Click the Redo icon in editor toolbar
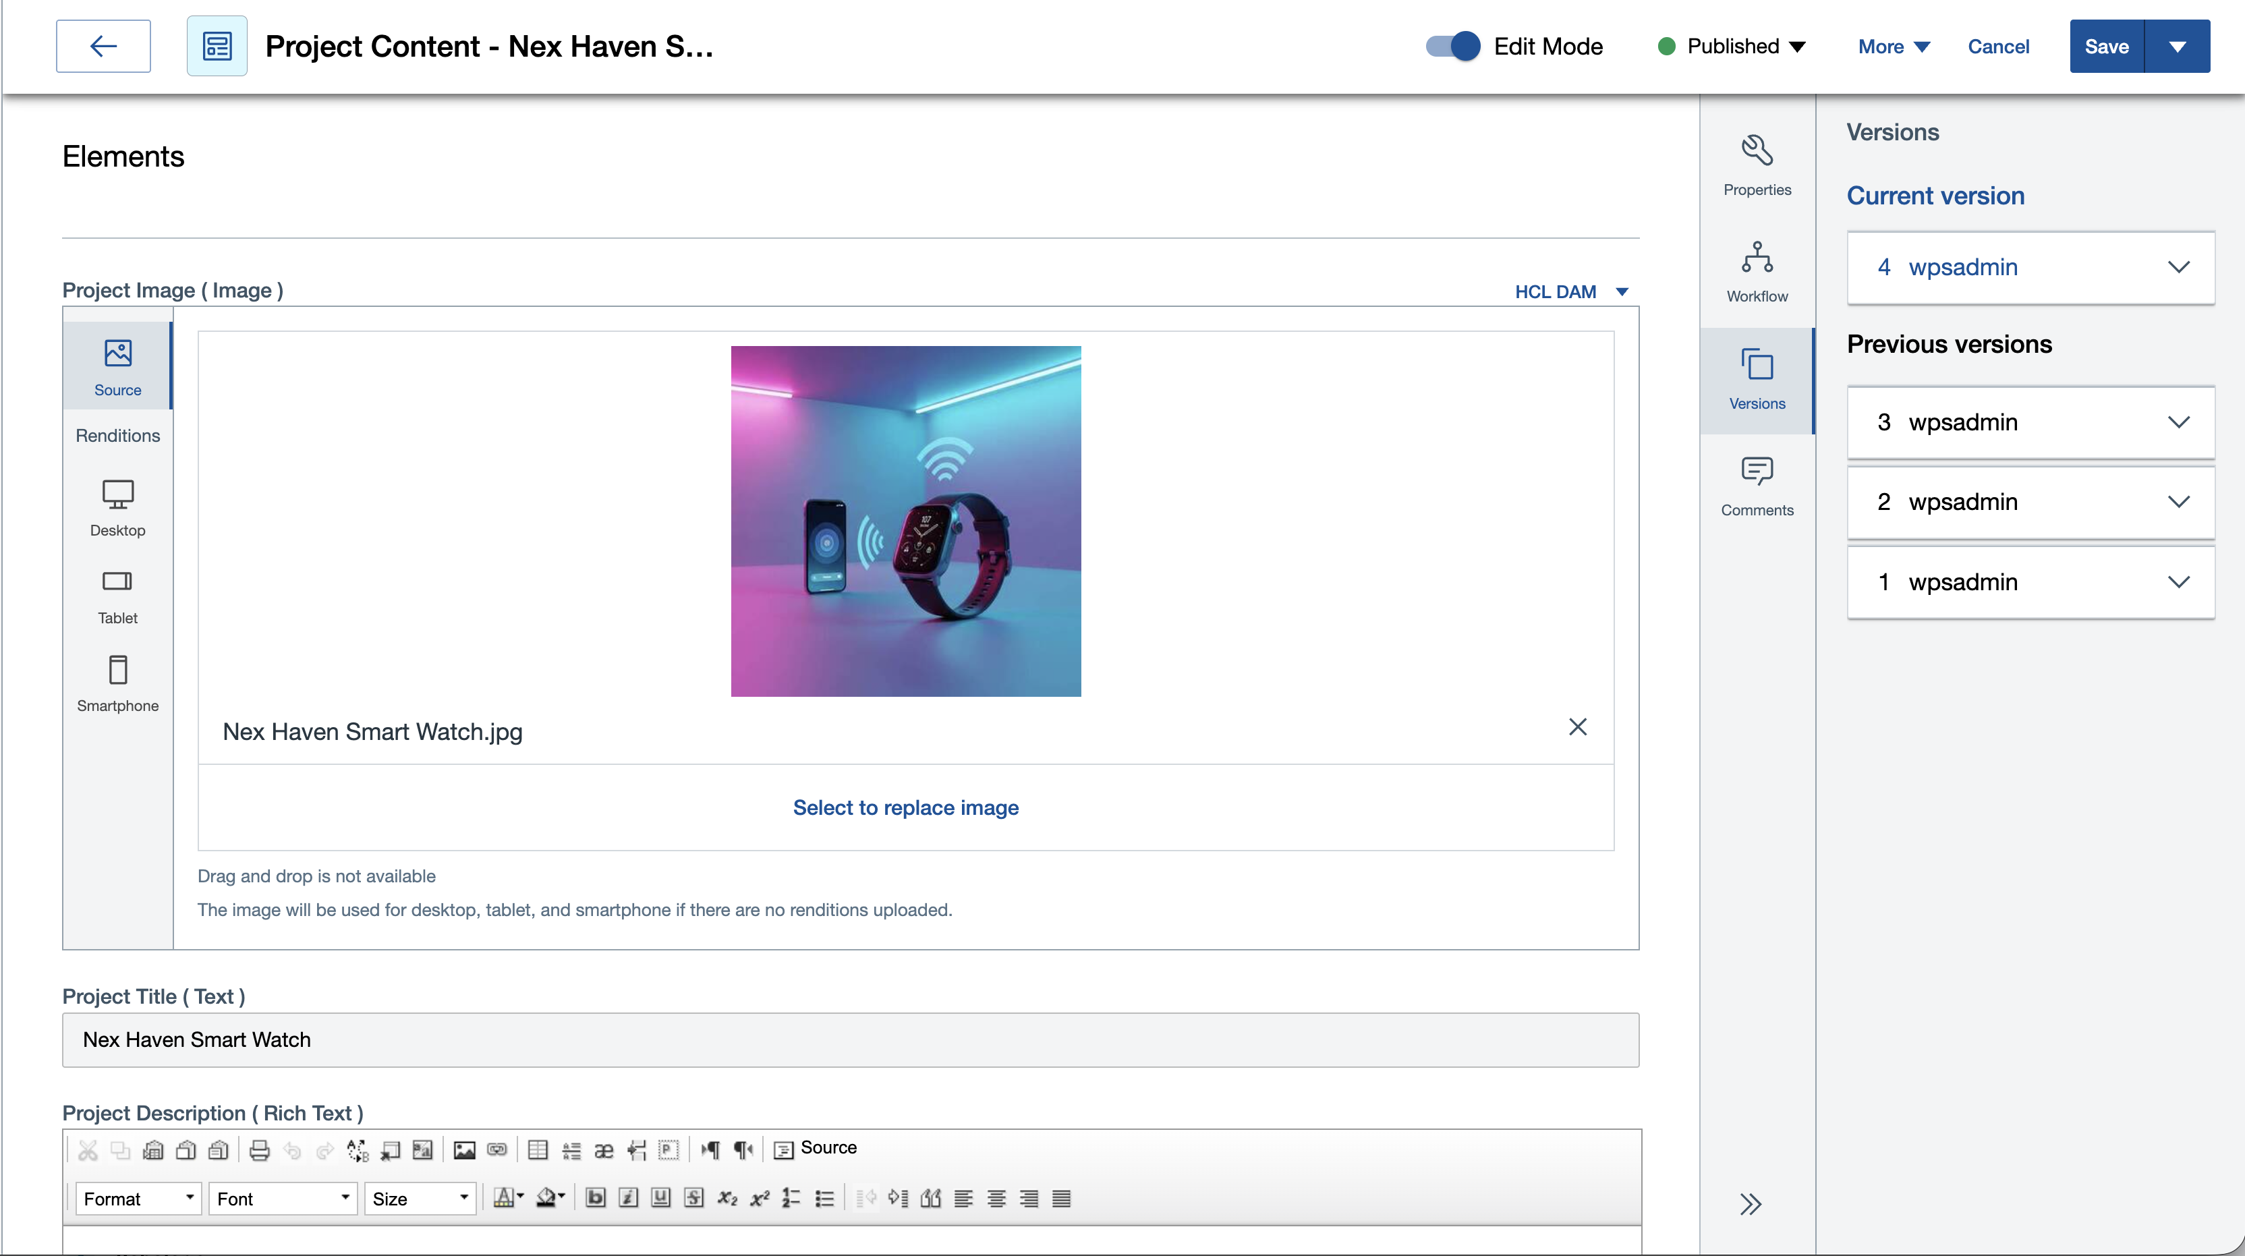 tap(325, 1149)
